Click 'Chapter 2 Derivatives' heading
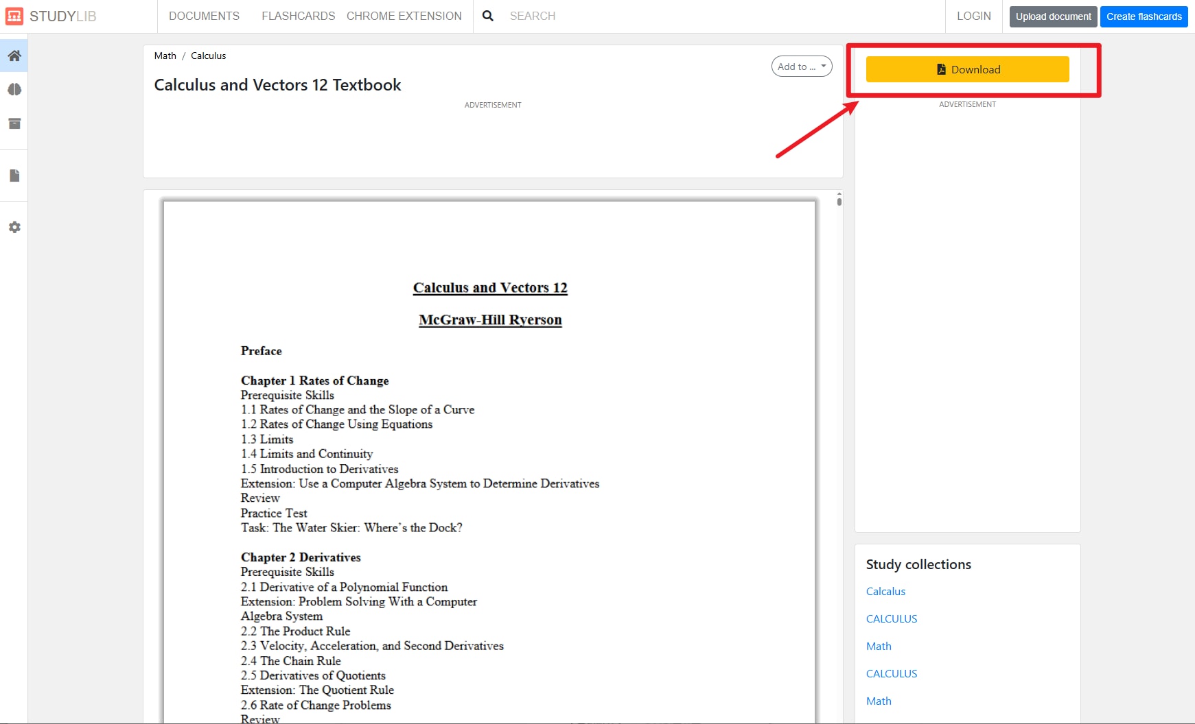Image resolution: width=1195 pixels, height=724 pixels. (301, 557)
